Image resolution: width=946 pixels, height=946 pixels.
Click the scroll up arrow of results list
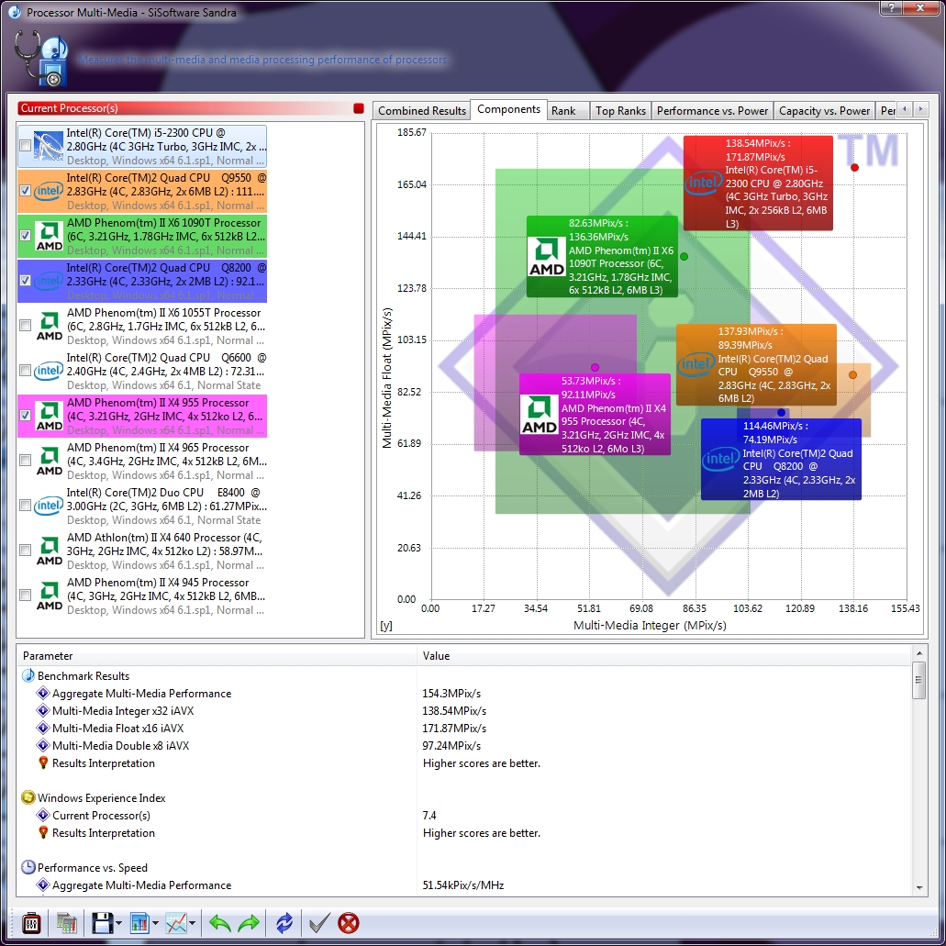(x=918, y=653)
